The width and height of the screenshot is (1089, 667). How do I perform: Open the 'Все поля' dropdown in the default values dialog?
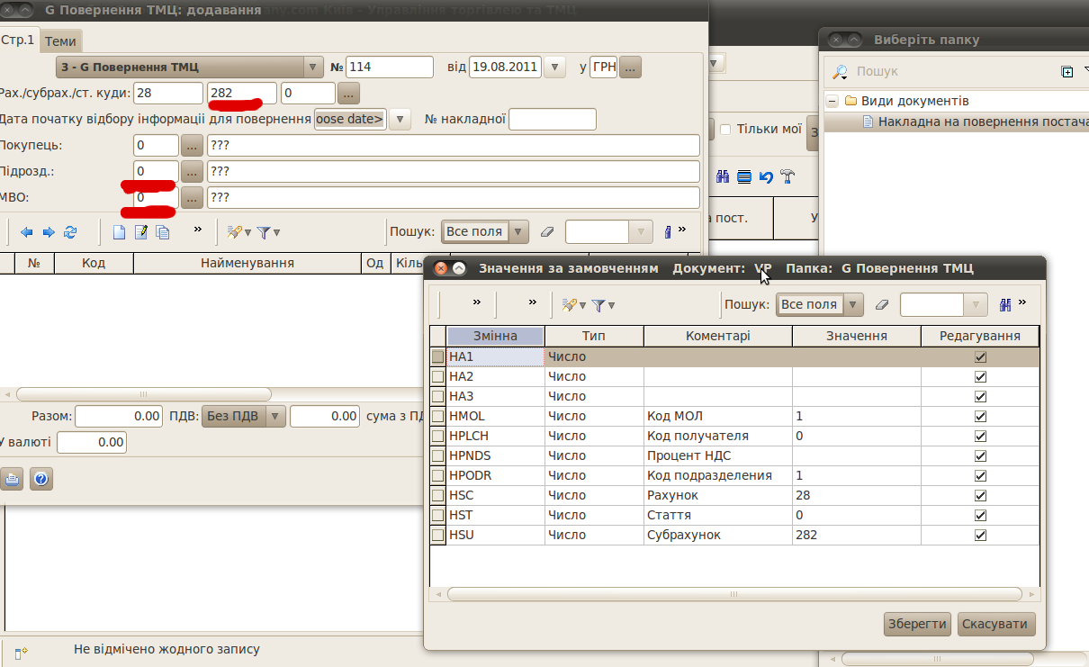pyautogui.click(x=853, y=305)
